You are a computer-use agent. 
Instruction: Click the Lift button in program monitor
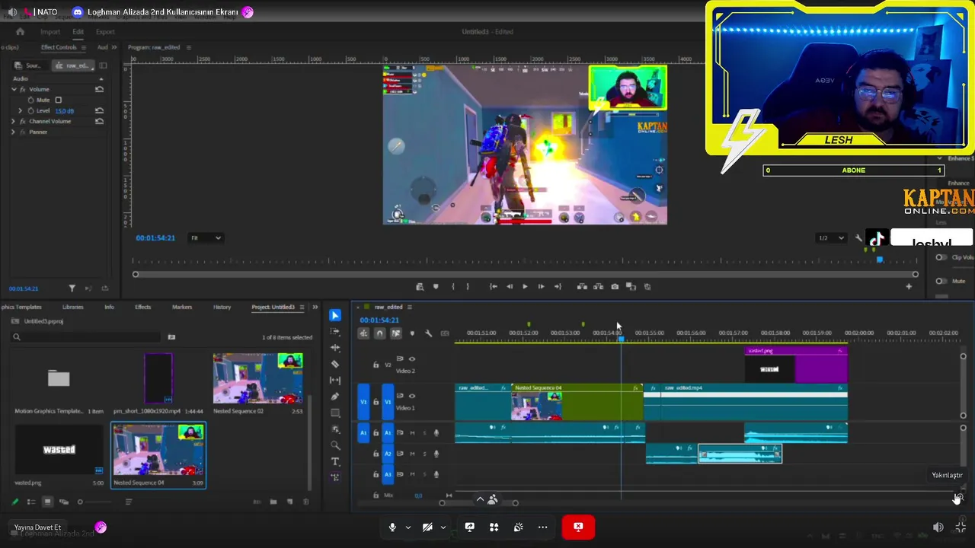point(582,287)
